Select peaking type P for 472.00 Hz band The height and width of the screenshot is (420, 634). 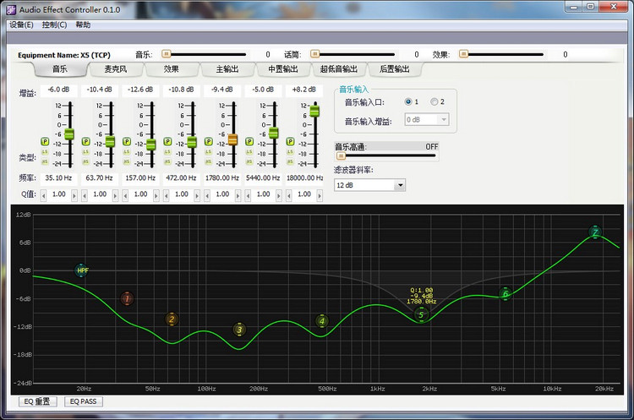167,141
